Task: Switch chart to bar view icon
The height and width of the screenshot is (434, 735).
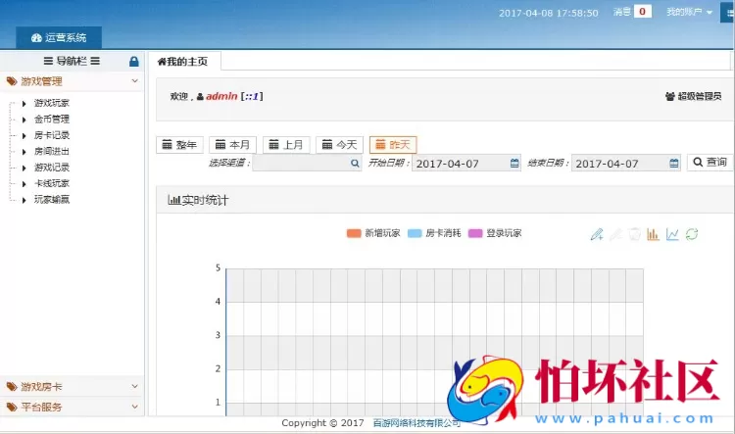Action: click(x=653, y=234)
